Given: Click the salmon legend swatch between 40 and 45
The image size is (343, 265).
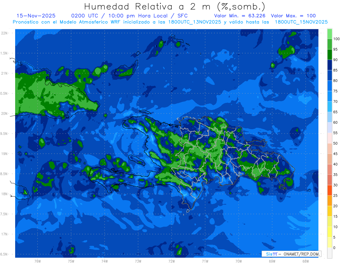Looking at the screenshot, I should [x=330, y=159].
